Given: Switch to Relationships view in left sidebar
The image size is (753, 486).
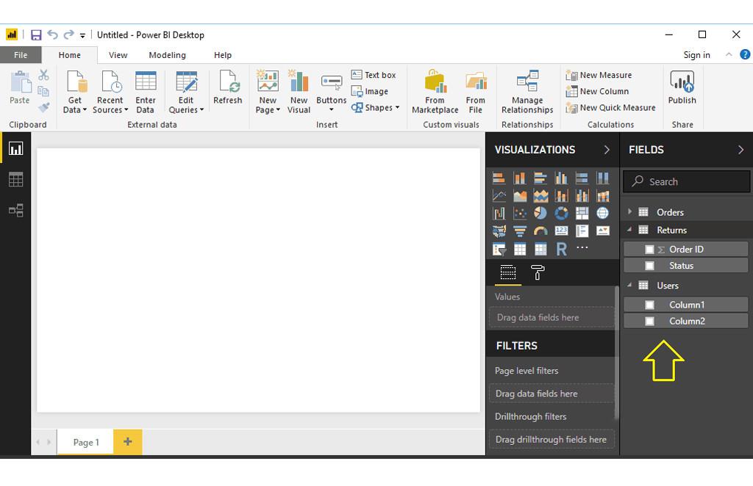Looking at the screenshot, I should point(15,210).
